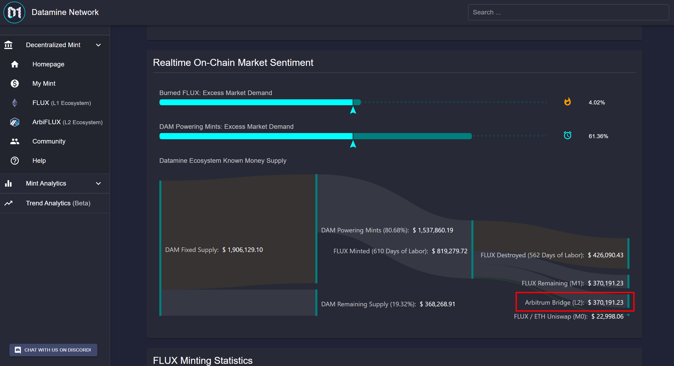This screenshot has height=366, width=674.
Task: Click 'FLUX Minting Statistics' heading
Action: pyautogui.click(x=203, y=361)
